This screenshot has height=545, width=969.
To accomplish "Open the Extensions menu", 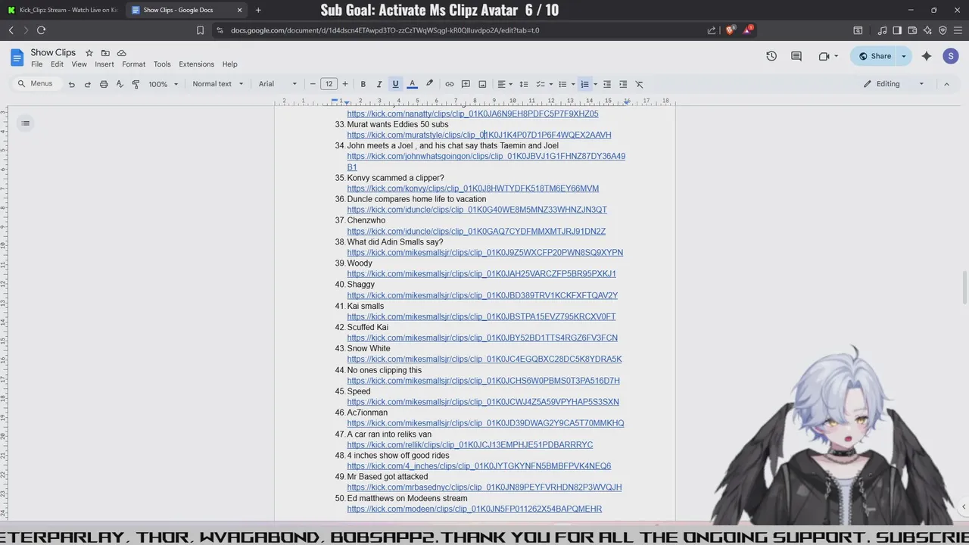I will (197, 64).
